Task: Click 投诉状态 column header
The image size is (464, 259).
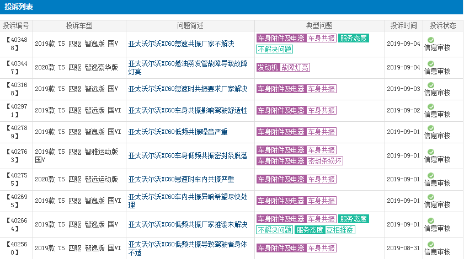Action: [x=443, y=26]
